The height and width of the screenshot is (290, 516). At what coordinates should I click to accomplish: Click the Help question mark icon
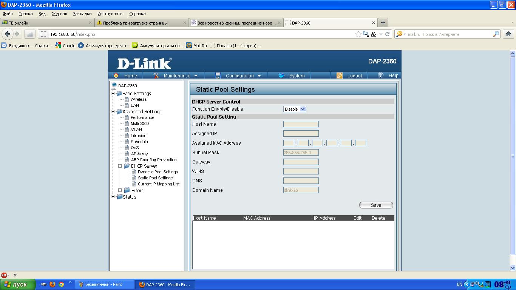click(x=380, y=76)
